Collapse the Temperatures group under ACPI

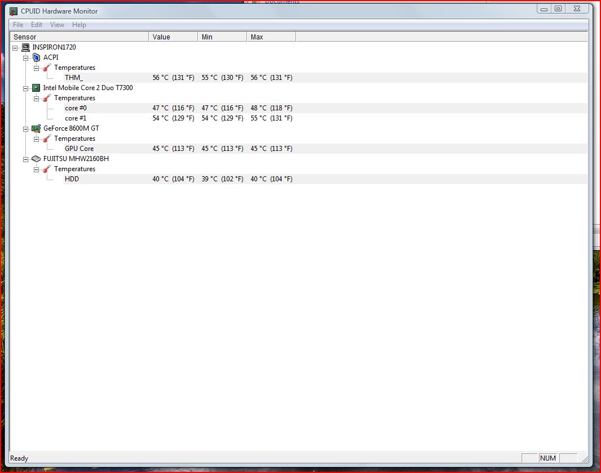pyautogui.click(x=37, y=68)
